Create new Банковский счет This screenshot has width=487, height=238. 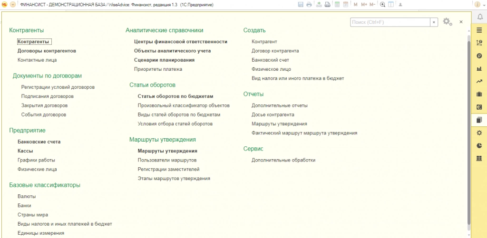[270, 60]
